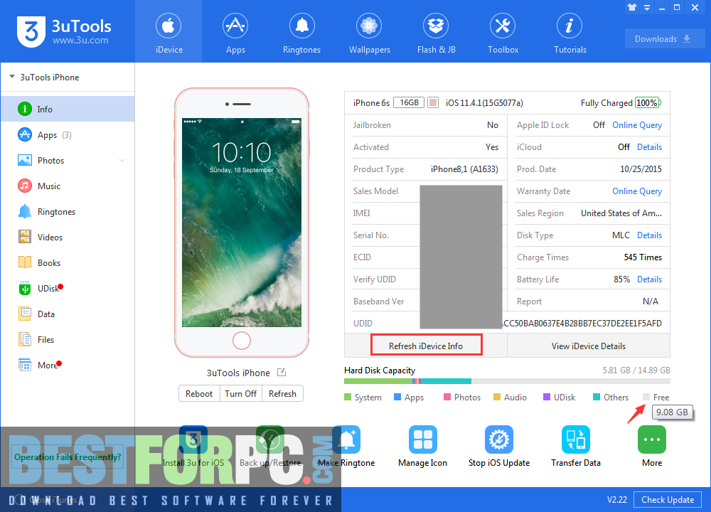
Task: Click the blue Apps legend swatch
Action: pyautogui.click(x=397, y=398)
